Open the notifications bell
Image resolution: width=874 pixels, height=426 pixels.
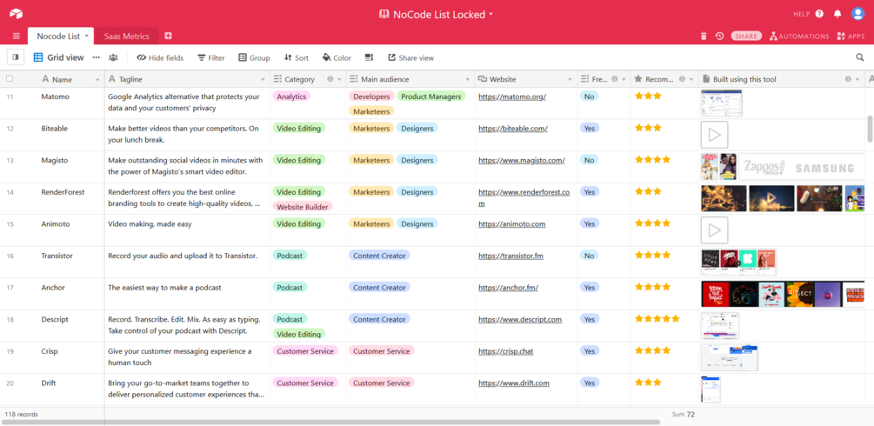[837, 14]
